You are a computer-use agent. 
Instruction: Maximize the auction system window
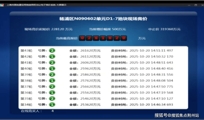pos(195,5)
